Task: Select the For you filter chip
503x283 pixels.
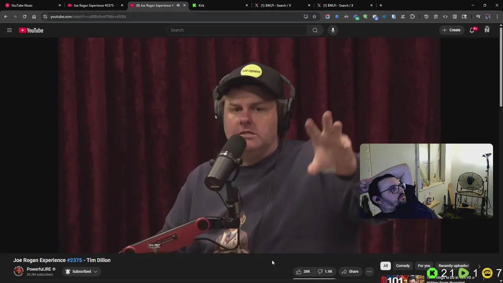Action: click(x=424, y=266)
